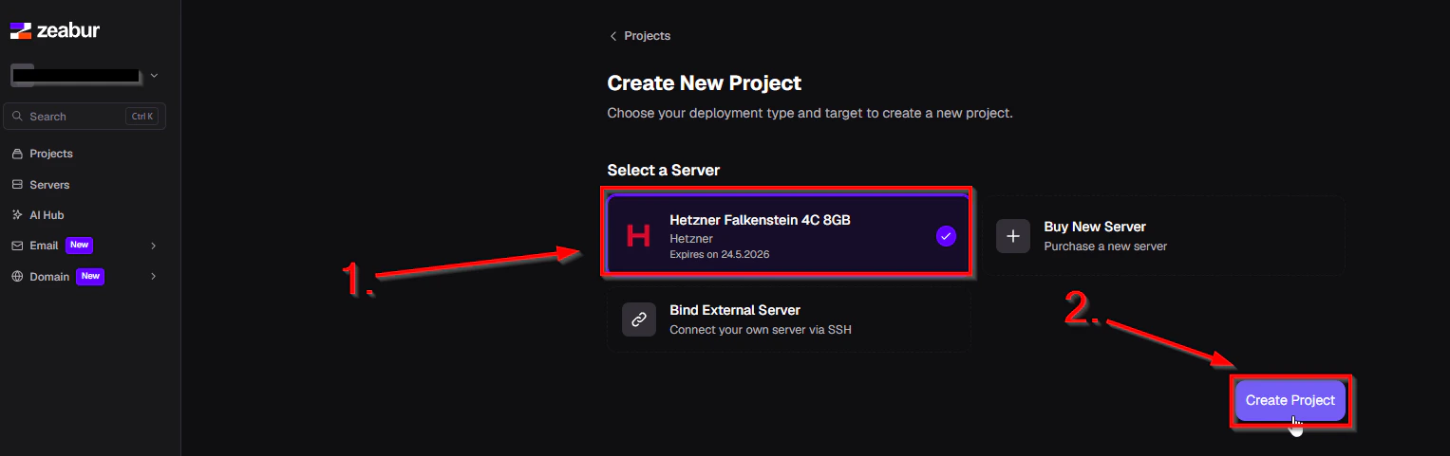Click the Servers sidebar icon
The image size is (1450, 456).
click(x=17, y=185)
